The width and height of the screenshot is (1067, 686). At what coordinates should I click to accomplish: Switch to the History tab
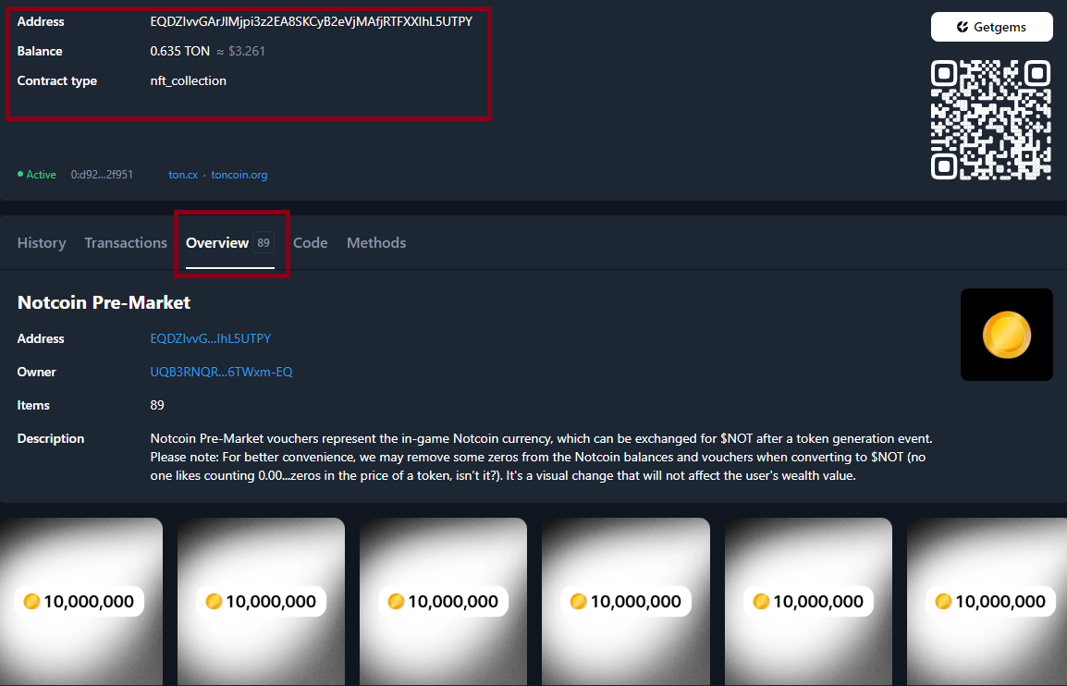click(42, 243)
